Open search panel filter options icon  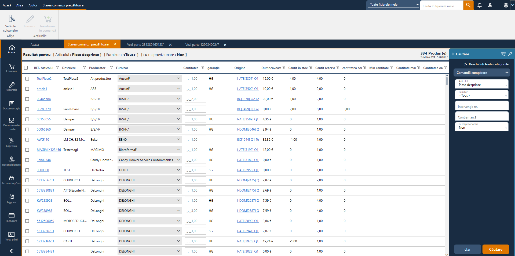pyautogui.click(x=503, y=54)
